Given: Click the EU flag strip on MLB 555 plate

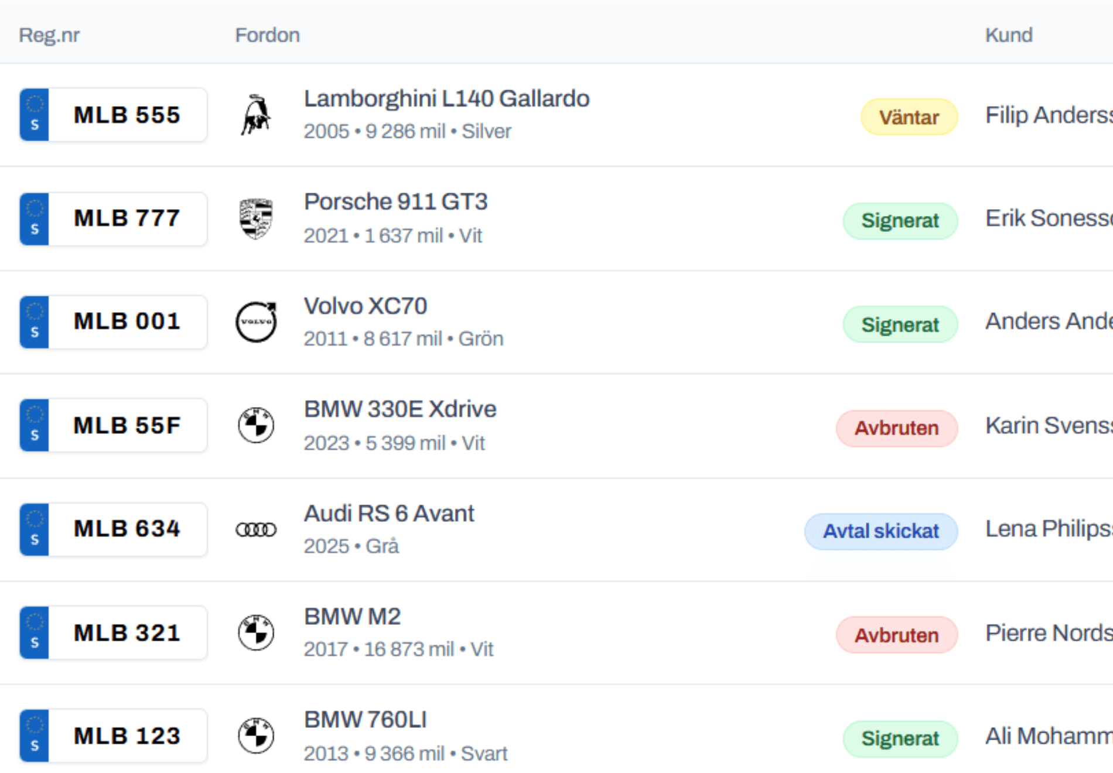Looking at the screenshot, I should click(35, 115).
